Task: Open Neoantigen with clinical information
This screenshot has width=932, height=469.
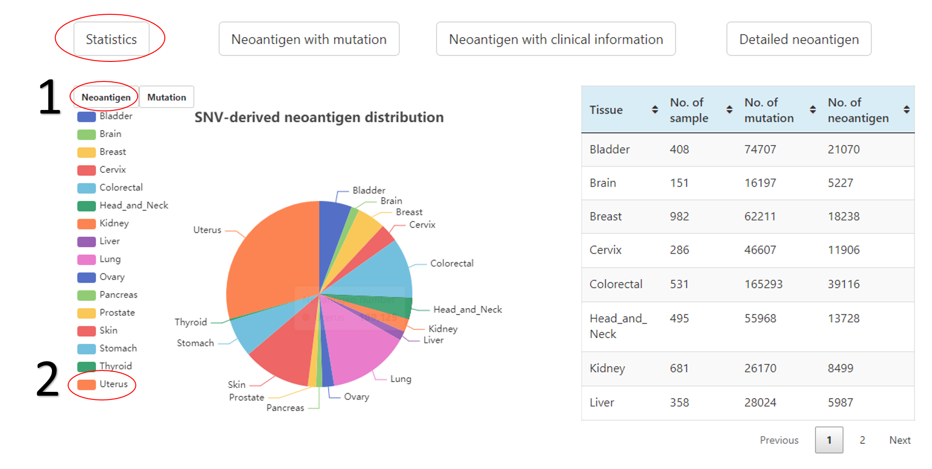Action: (x=556, y=39)
